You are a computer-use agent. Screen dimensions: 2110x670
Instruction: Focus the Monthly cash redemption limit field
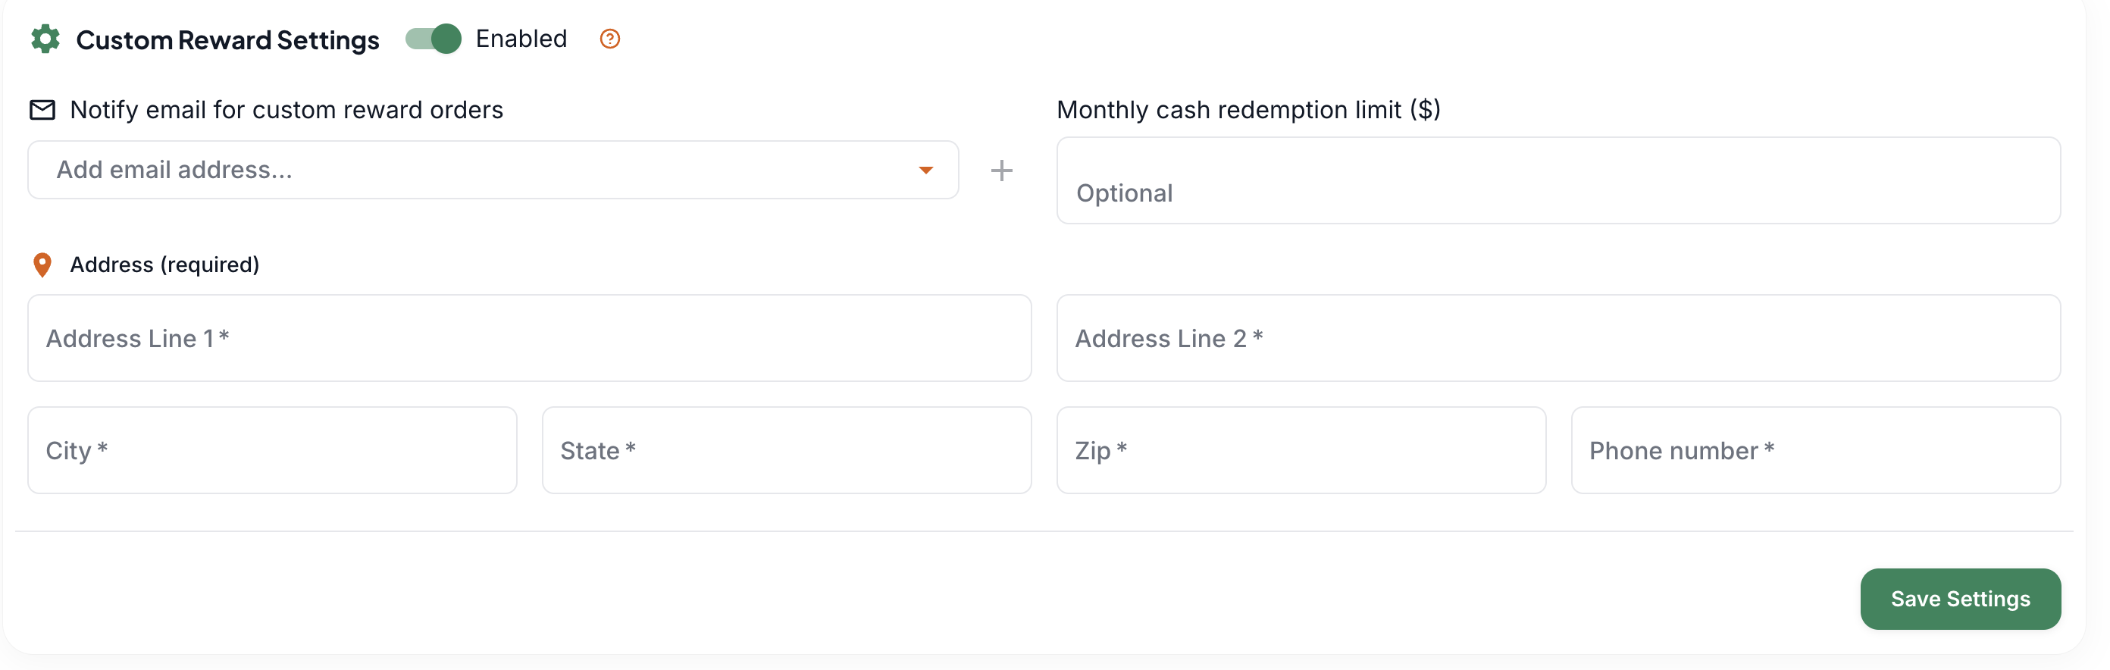pos(1558,180)
